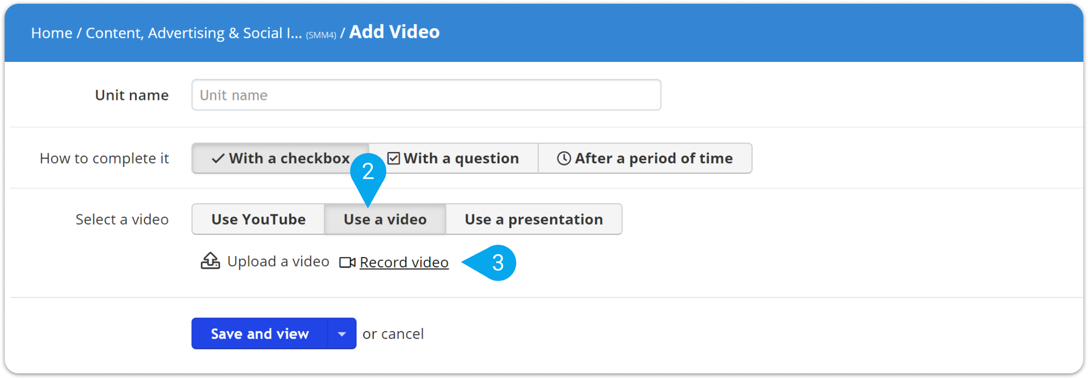Switch to Use a presentation tab

534,219
